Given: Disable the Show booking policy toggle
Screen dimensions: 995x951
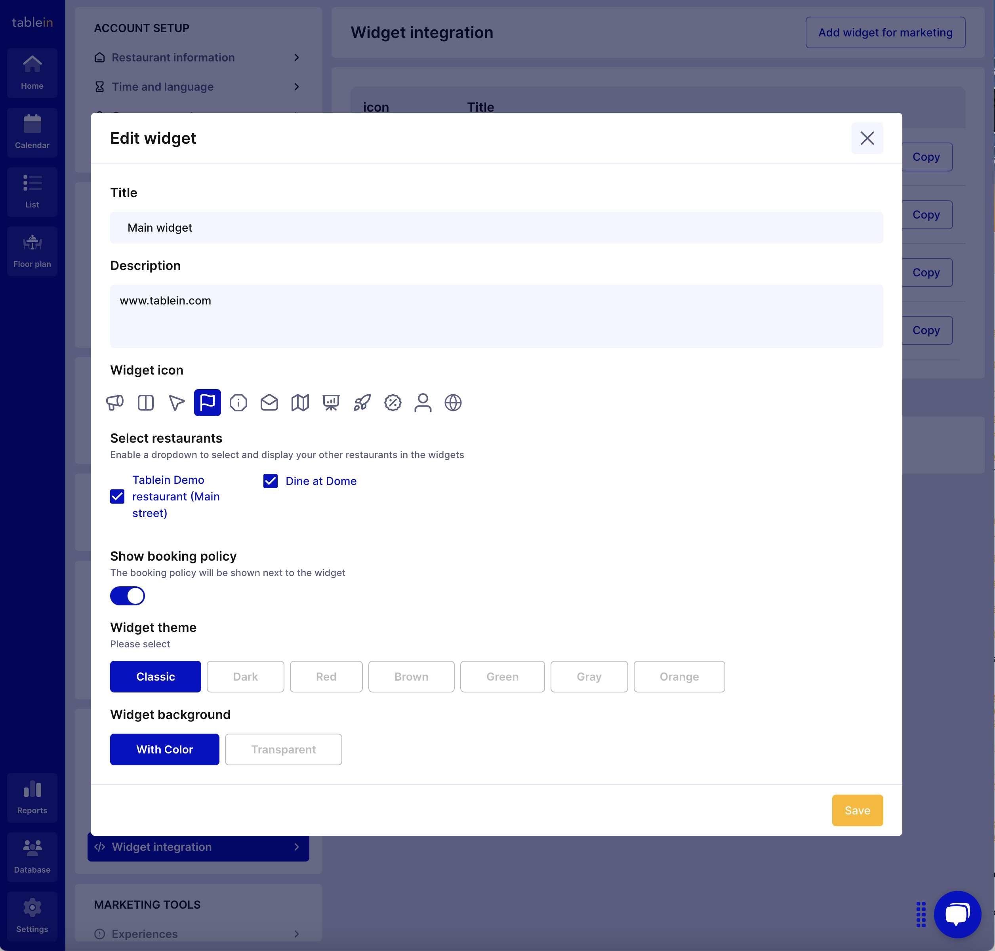Looking at the screenshot, I should [x=128, y=596].
